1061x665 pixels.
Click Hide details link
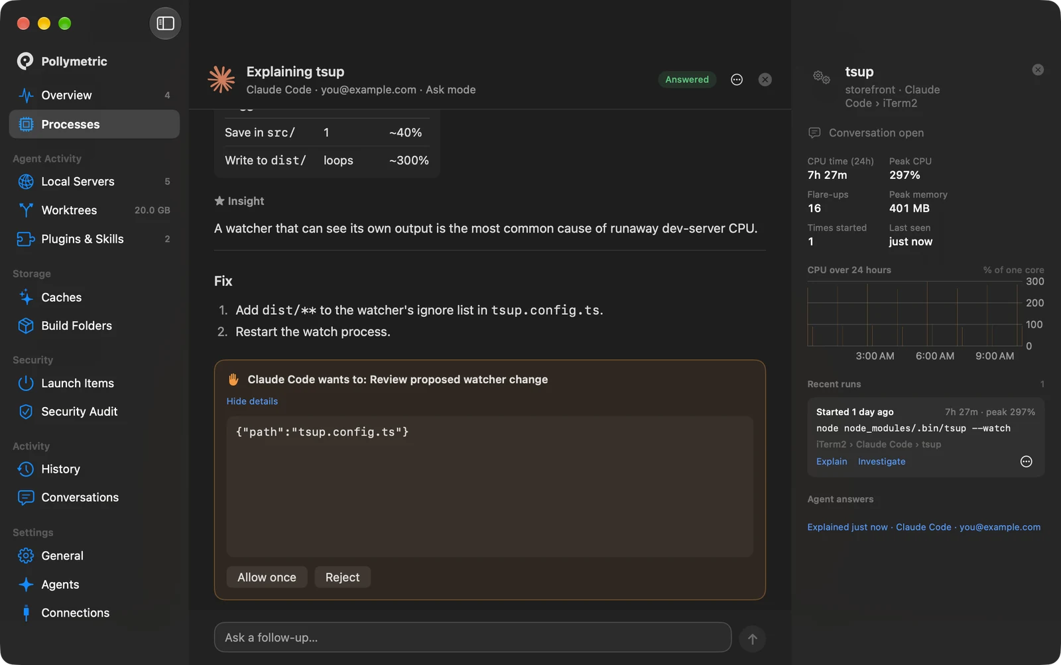tap(252, 401)
